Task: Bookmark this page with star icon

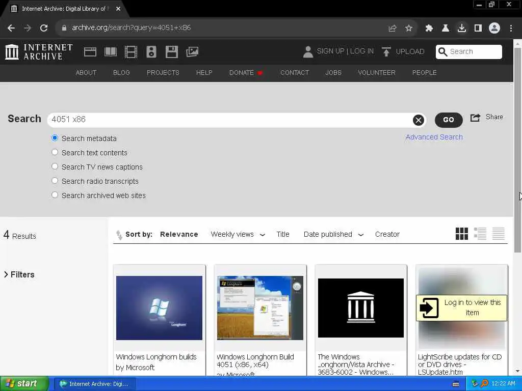Action: point(409,29)
